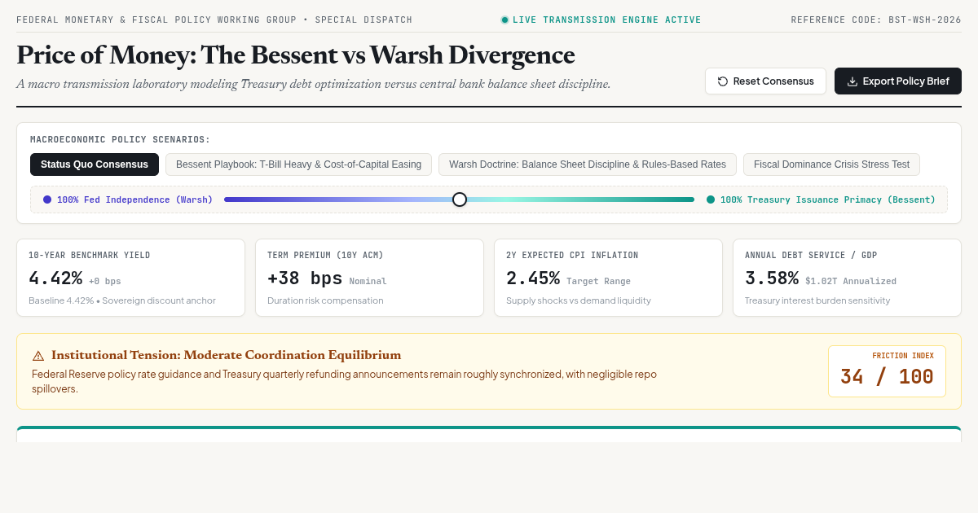Image resolution: width=978 pixels, height=513 pixels.
Task: Click the Export Policy Brief button
Action: point(898,81)
